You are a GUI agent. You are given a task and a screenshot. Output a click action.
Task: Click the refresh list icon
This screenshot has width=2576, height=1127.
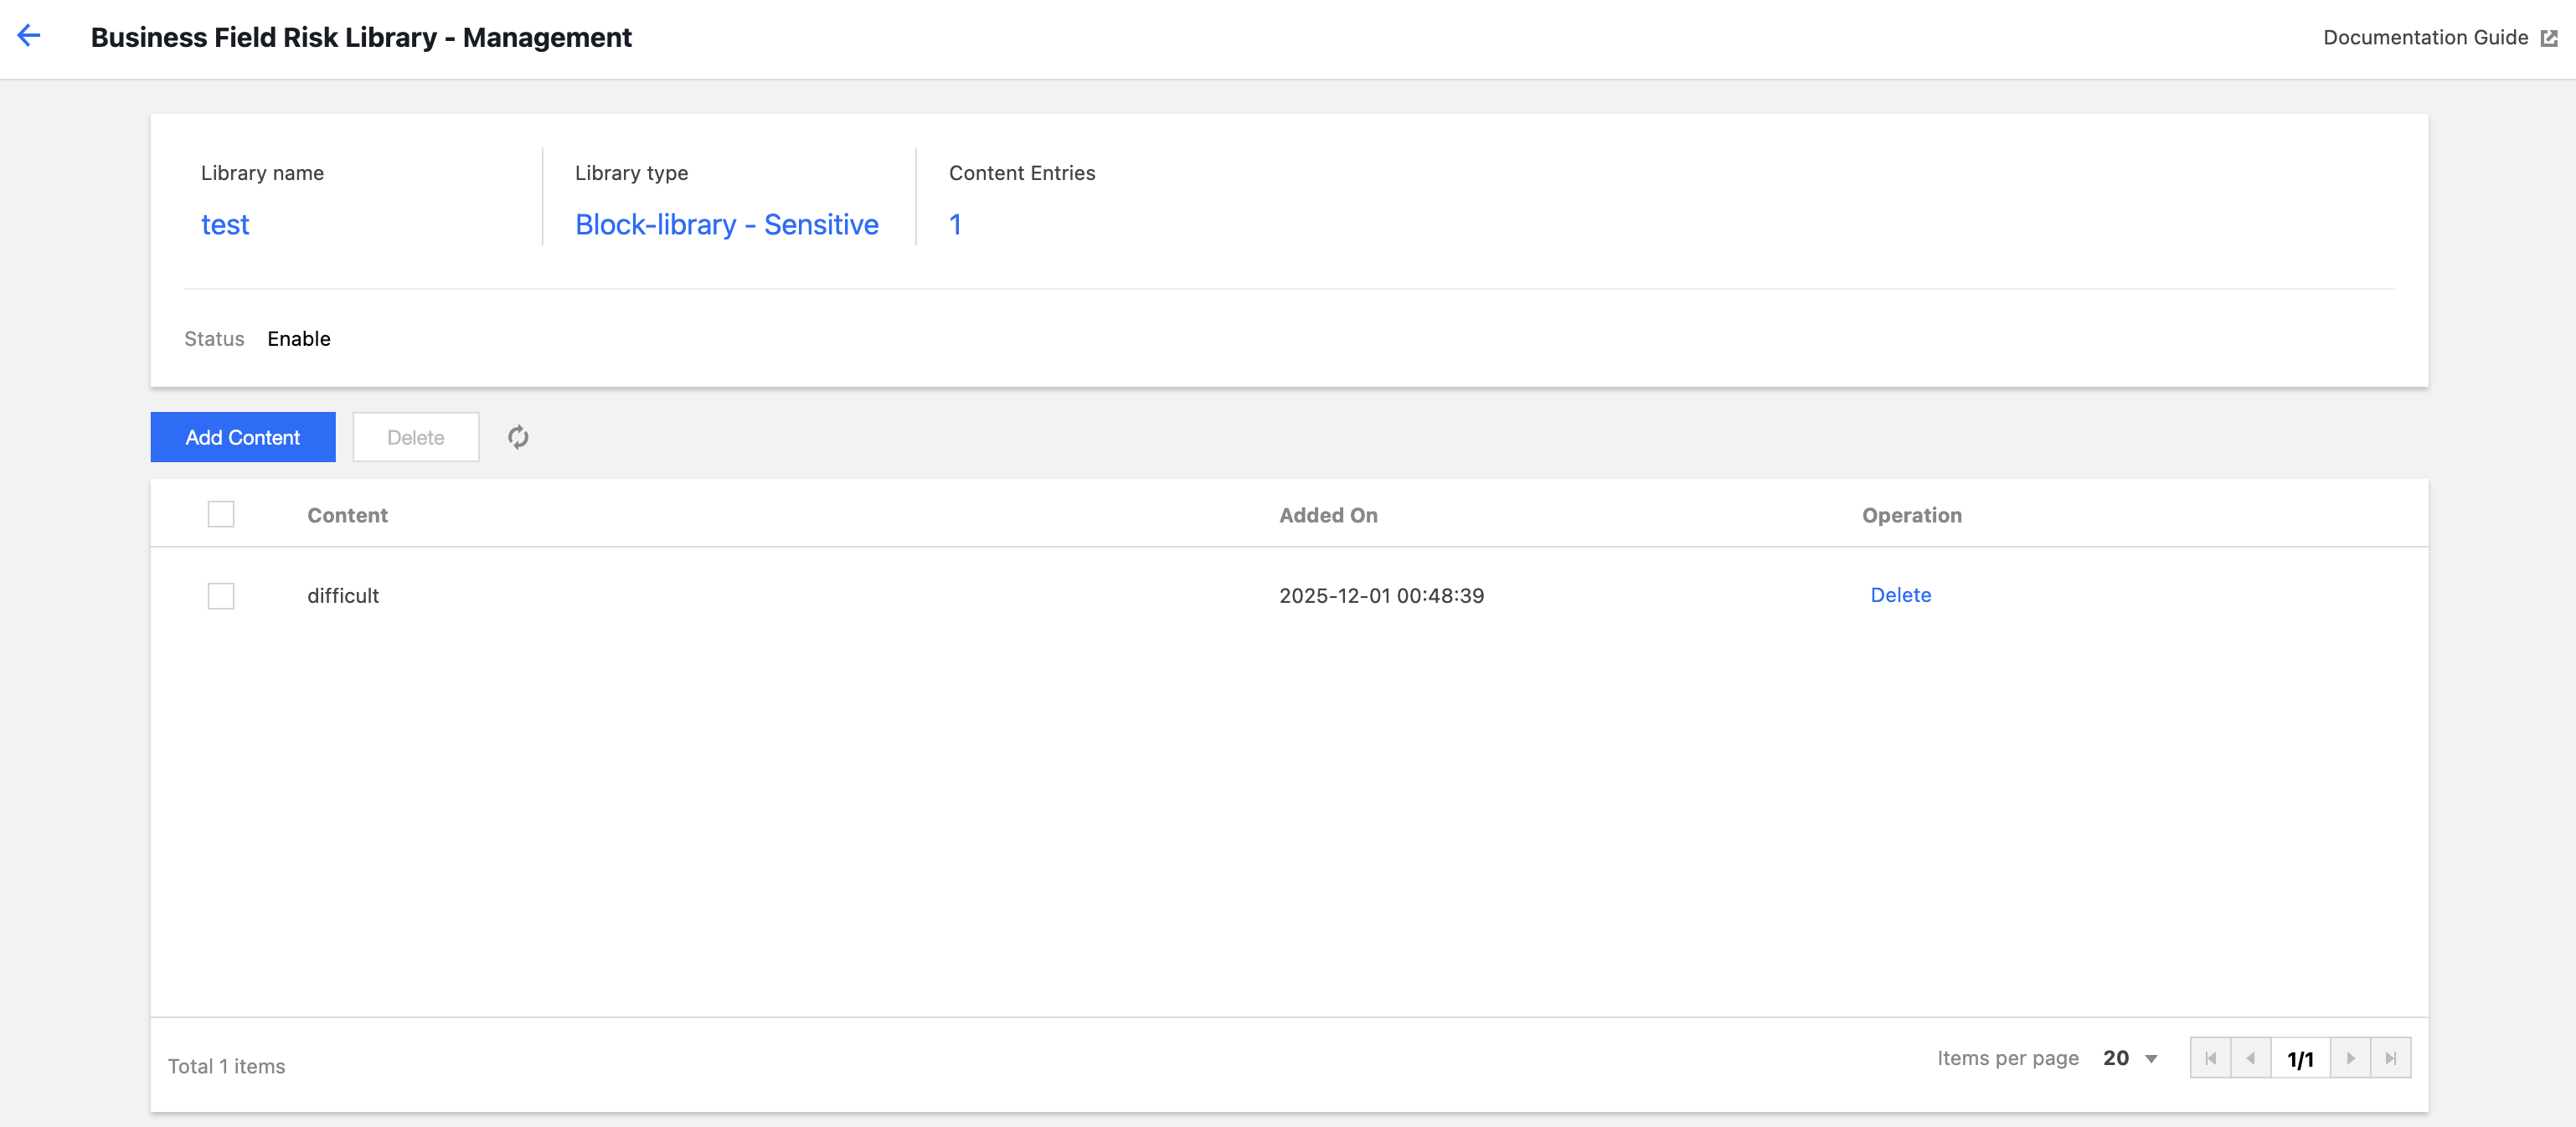(517, 437)
